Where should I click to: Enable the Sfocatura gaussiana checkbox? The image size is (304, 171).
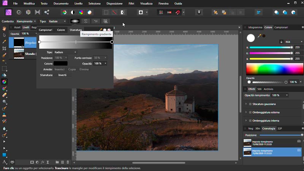[250, 104]
